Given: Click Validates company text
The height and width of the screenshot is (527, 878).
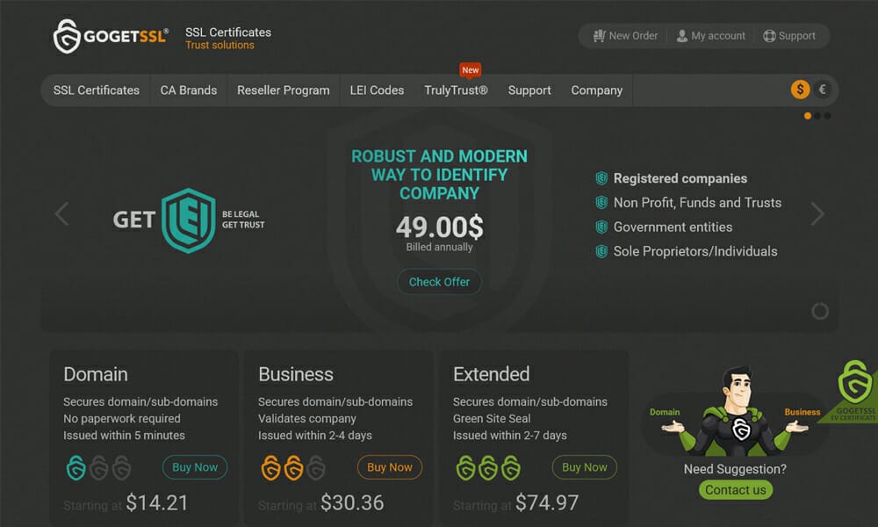Looking at the screenshot, I should tap(306, 418).
